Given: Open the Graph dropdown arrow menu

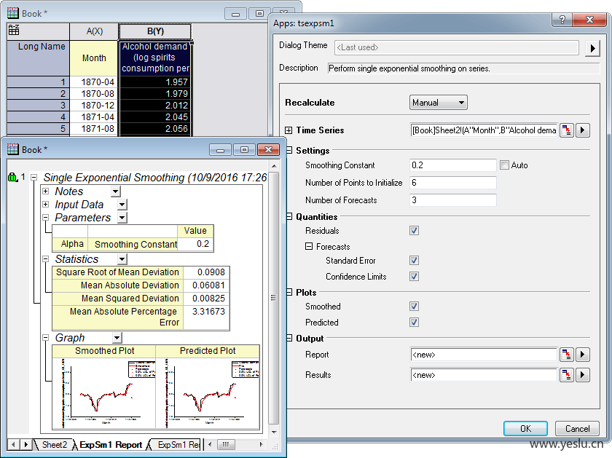Looking at the screenshot, I should (x=117, y=338).
